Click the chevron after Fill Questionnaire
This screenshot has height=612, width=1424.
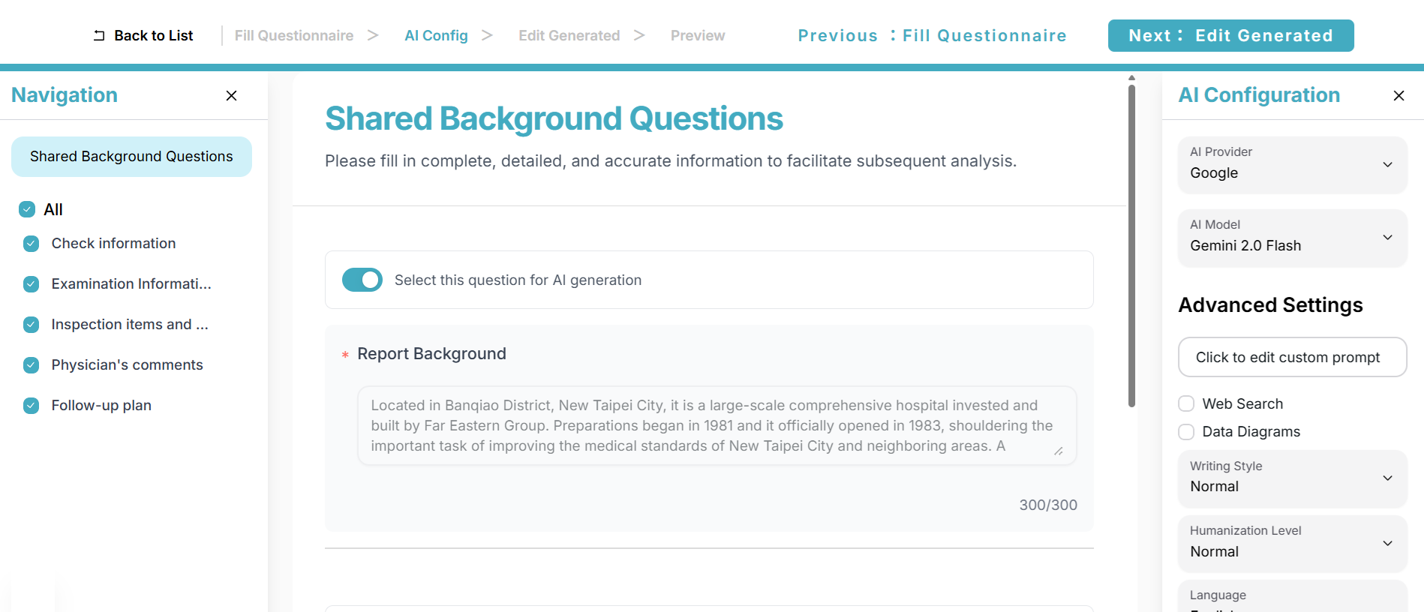(x=373, y=35)
